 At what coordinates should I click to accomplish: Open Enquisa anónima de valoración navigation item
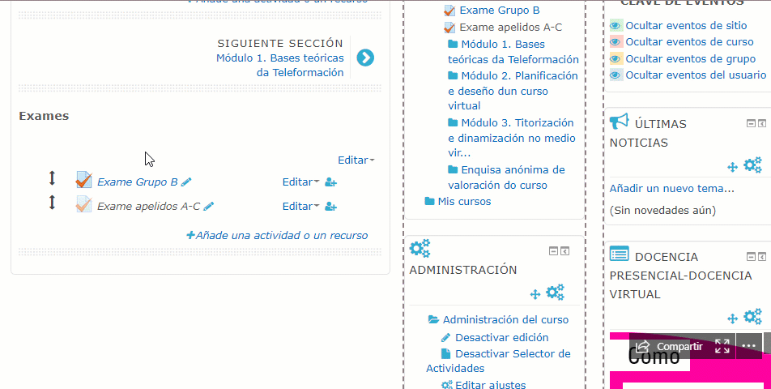coord(506,177)
